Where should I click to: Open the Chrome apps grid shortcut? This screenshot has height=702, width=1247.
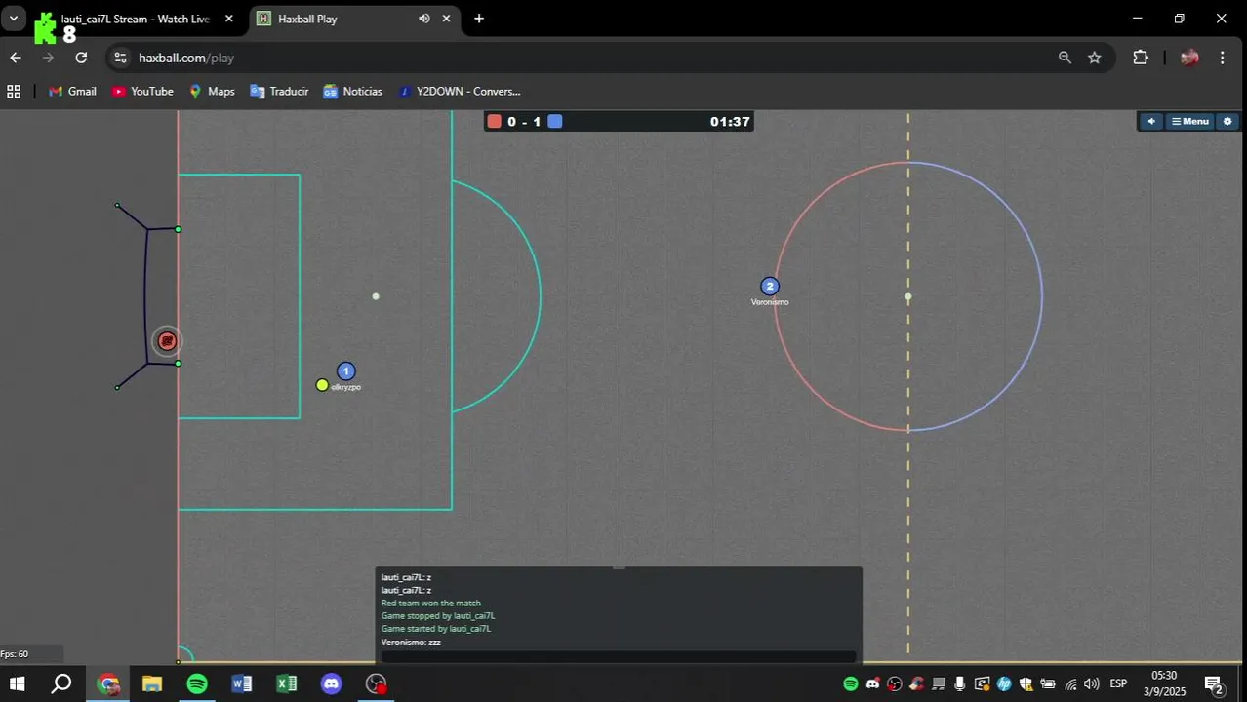[x=14, y=91]
